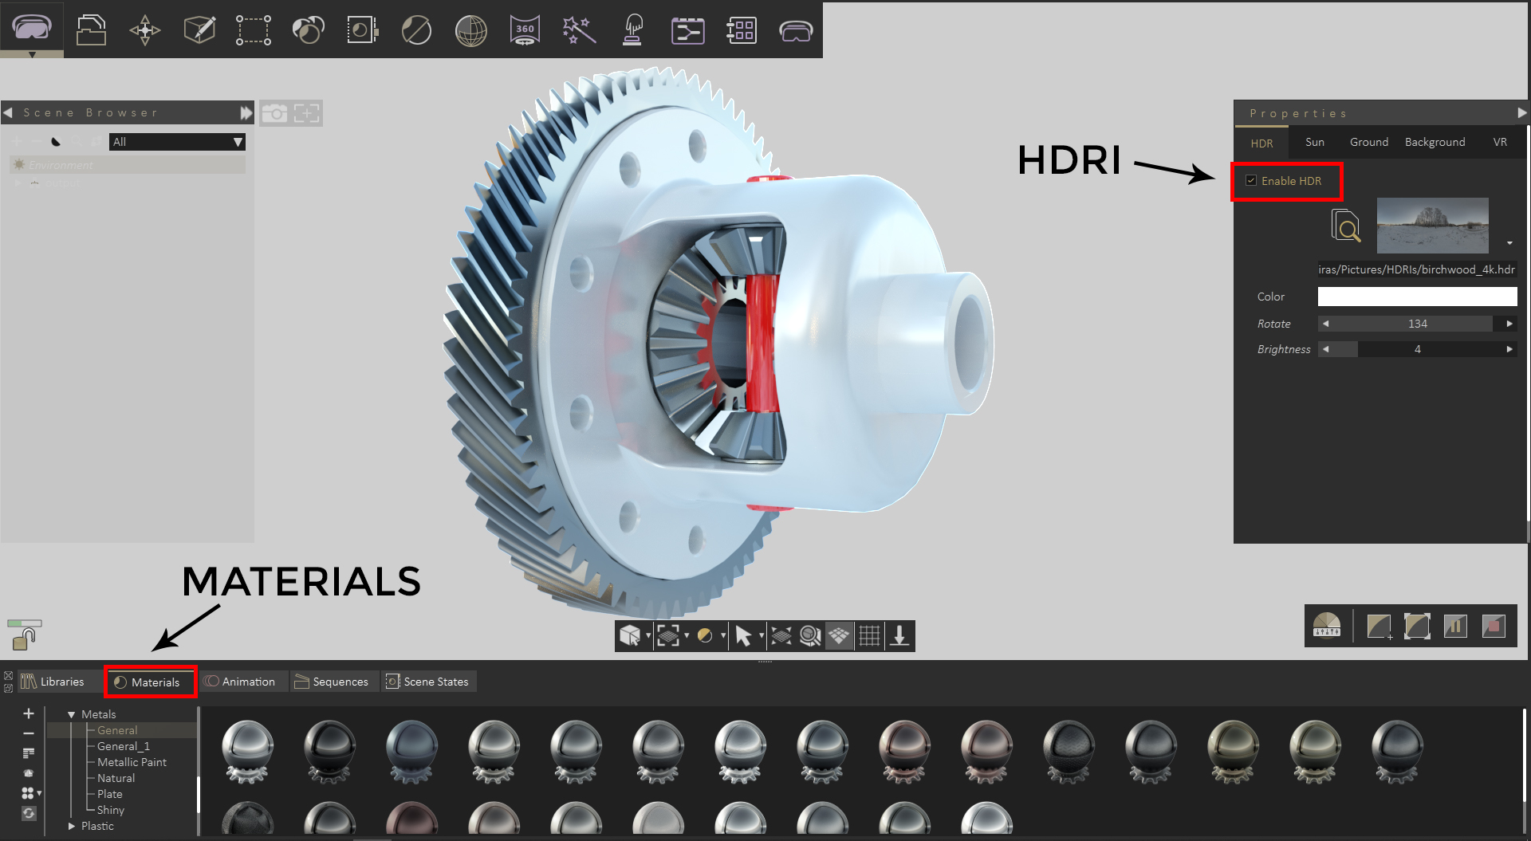Open the Import tool in the top toolbar
The height and width of the screenshot is (841, 1531).
click(91, 30)
